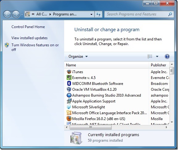Go forward with the Forward arrow button

click(x=16, y=14)
